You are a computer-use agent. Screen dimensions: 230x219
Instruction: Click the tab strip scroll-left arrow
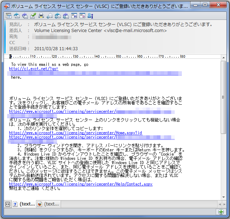[x=220, y=204]
